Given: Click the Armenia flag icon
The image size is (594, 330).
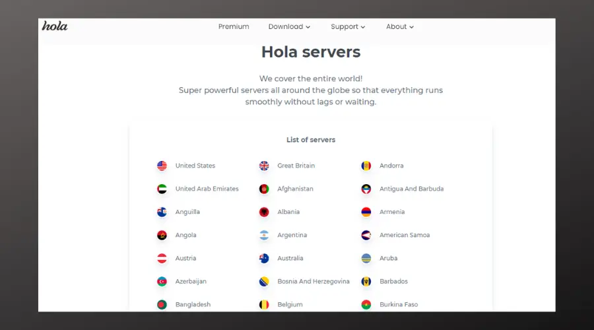Looking at the screenshot, I should 366,212.
